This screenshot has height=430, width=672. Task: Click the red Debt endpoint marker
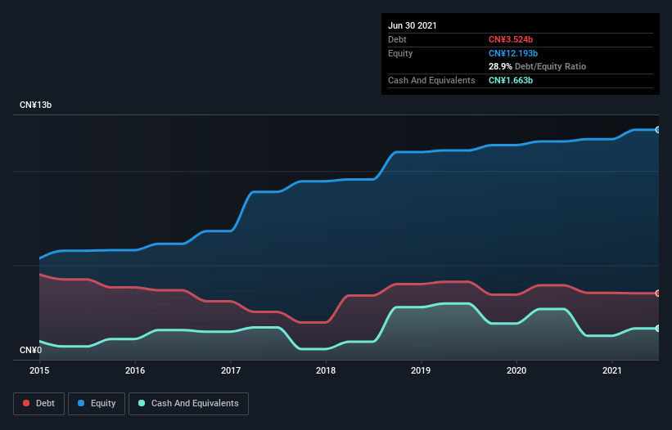click(x=658, y=293)
